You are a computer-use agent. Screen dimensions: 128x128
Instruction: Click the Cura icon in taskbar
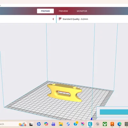click(90, 124)
